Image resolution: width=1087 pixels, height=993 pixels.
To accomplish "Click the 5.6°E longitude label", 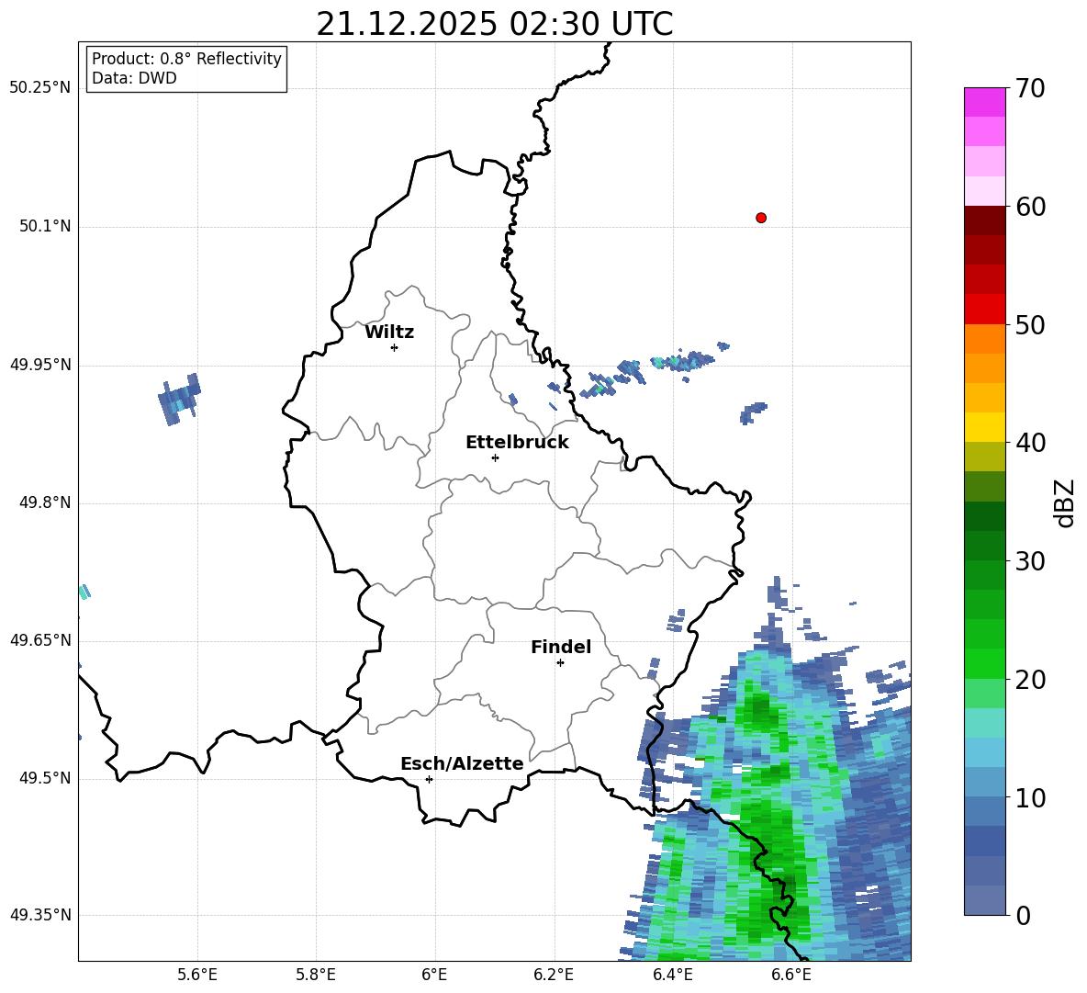I will pyautogui.click(x=197, y=975).
